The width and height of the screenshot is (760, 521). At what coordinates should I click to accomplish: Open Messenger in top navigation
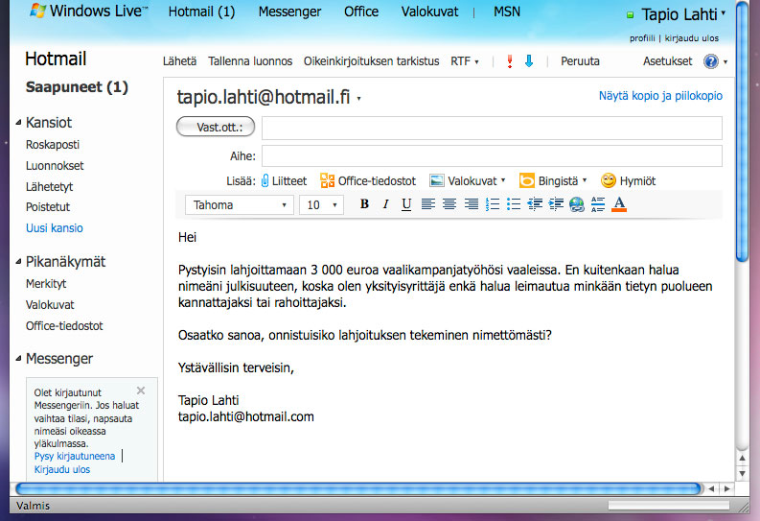click(x=289, y=12)
